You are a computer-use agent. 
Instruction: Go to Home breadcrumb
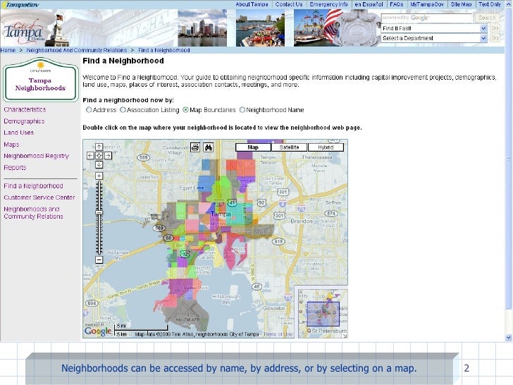(x=8, y=51)
